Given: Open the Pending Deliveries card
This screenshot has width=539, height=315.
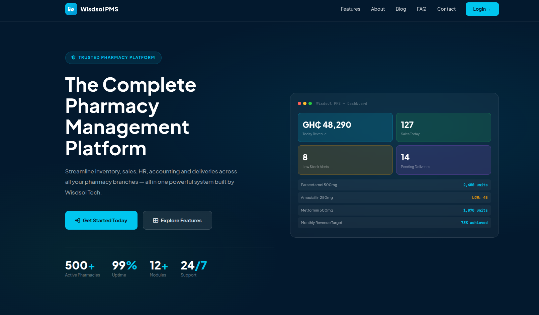Looking at the screenshot, I should [x=444, y=160].
